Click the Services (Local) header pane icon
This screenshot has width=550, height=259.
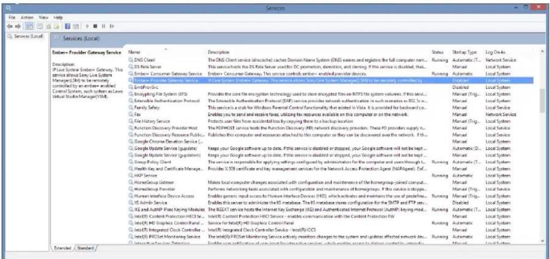57,38
